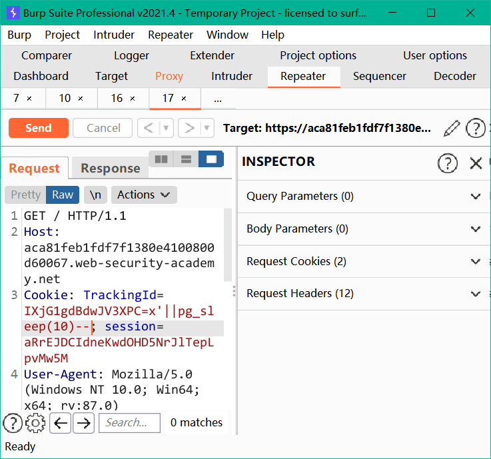Open the Project menu
The height and width of the screenshot is (459, 491).
tap(63, 35)
